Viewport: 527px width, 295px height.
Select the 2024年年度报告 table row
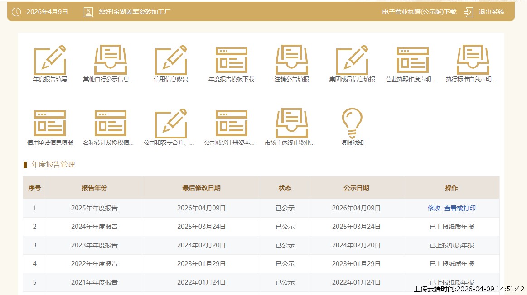pos(94,227)
